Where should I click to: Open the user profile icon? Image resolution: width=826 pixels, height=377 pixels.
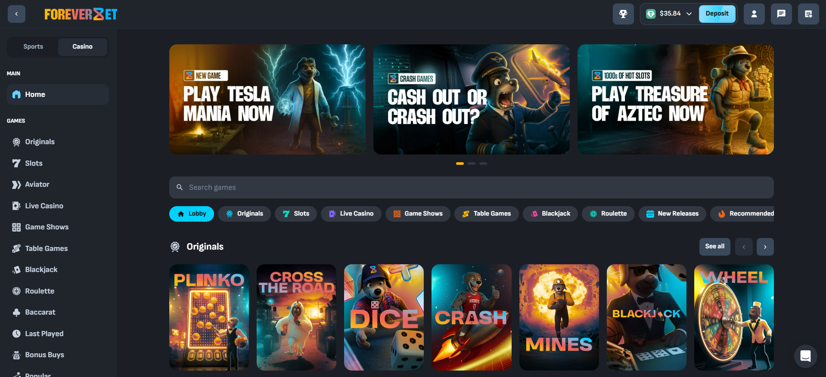tap(754, 14)
